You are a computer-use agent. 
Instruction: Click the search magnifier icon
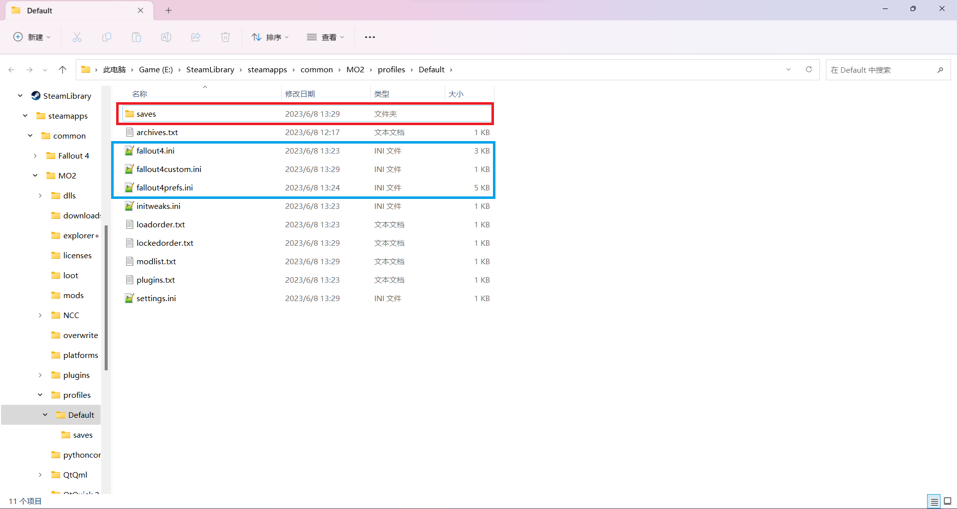940,70
